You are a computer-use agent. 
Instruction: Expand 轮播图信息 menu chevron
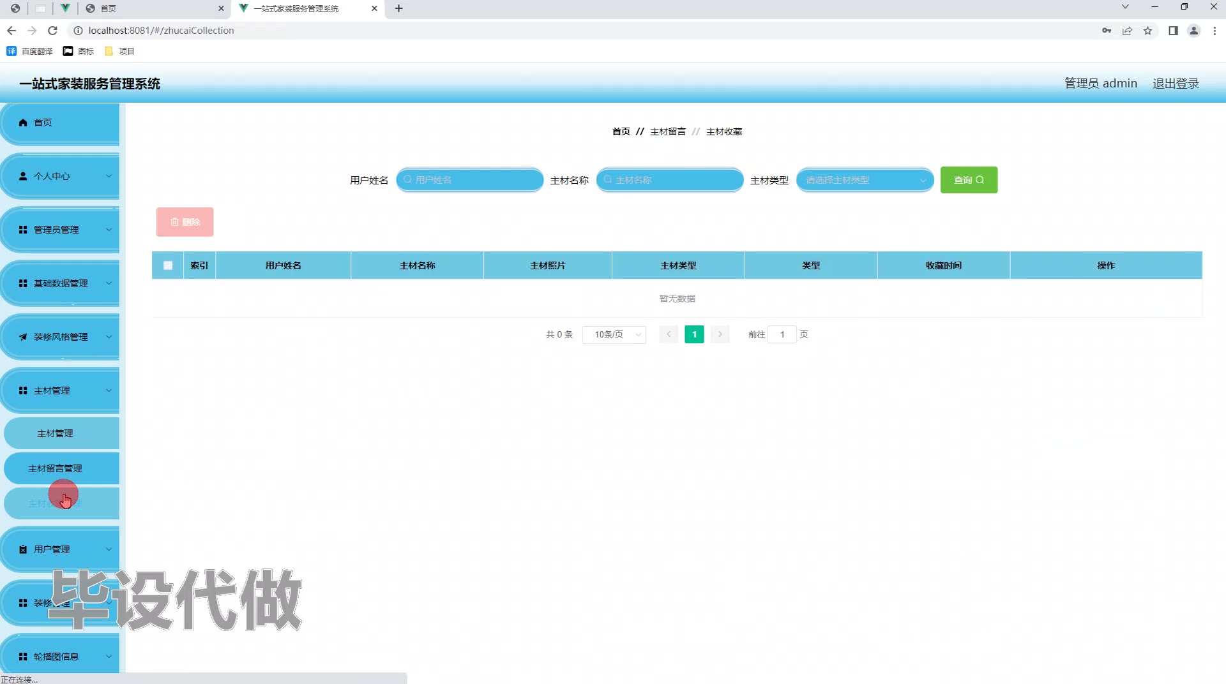click(x=109, y=657)
